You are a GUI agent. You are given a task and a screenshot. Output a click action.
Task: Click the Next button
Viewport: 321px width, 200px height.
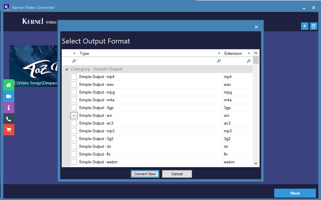click(x=295, y=193)
